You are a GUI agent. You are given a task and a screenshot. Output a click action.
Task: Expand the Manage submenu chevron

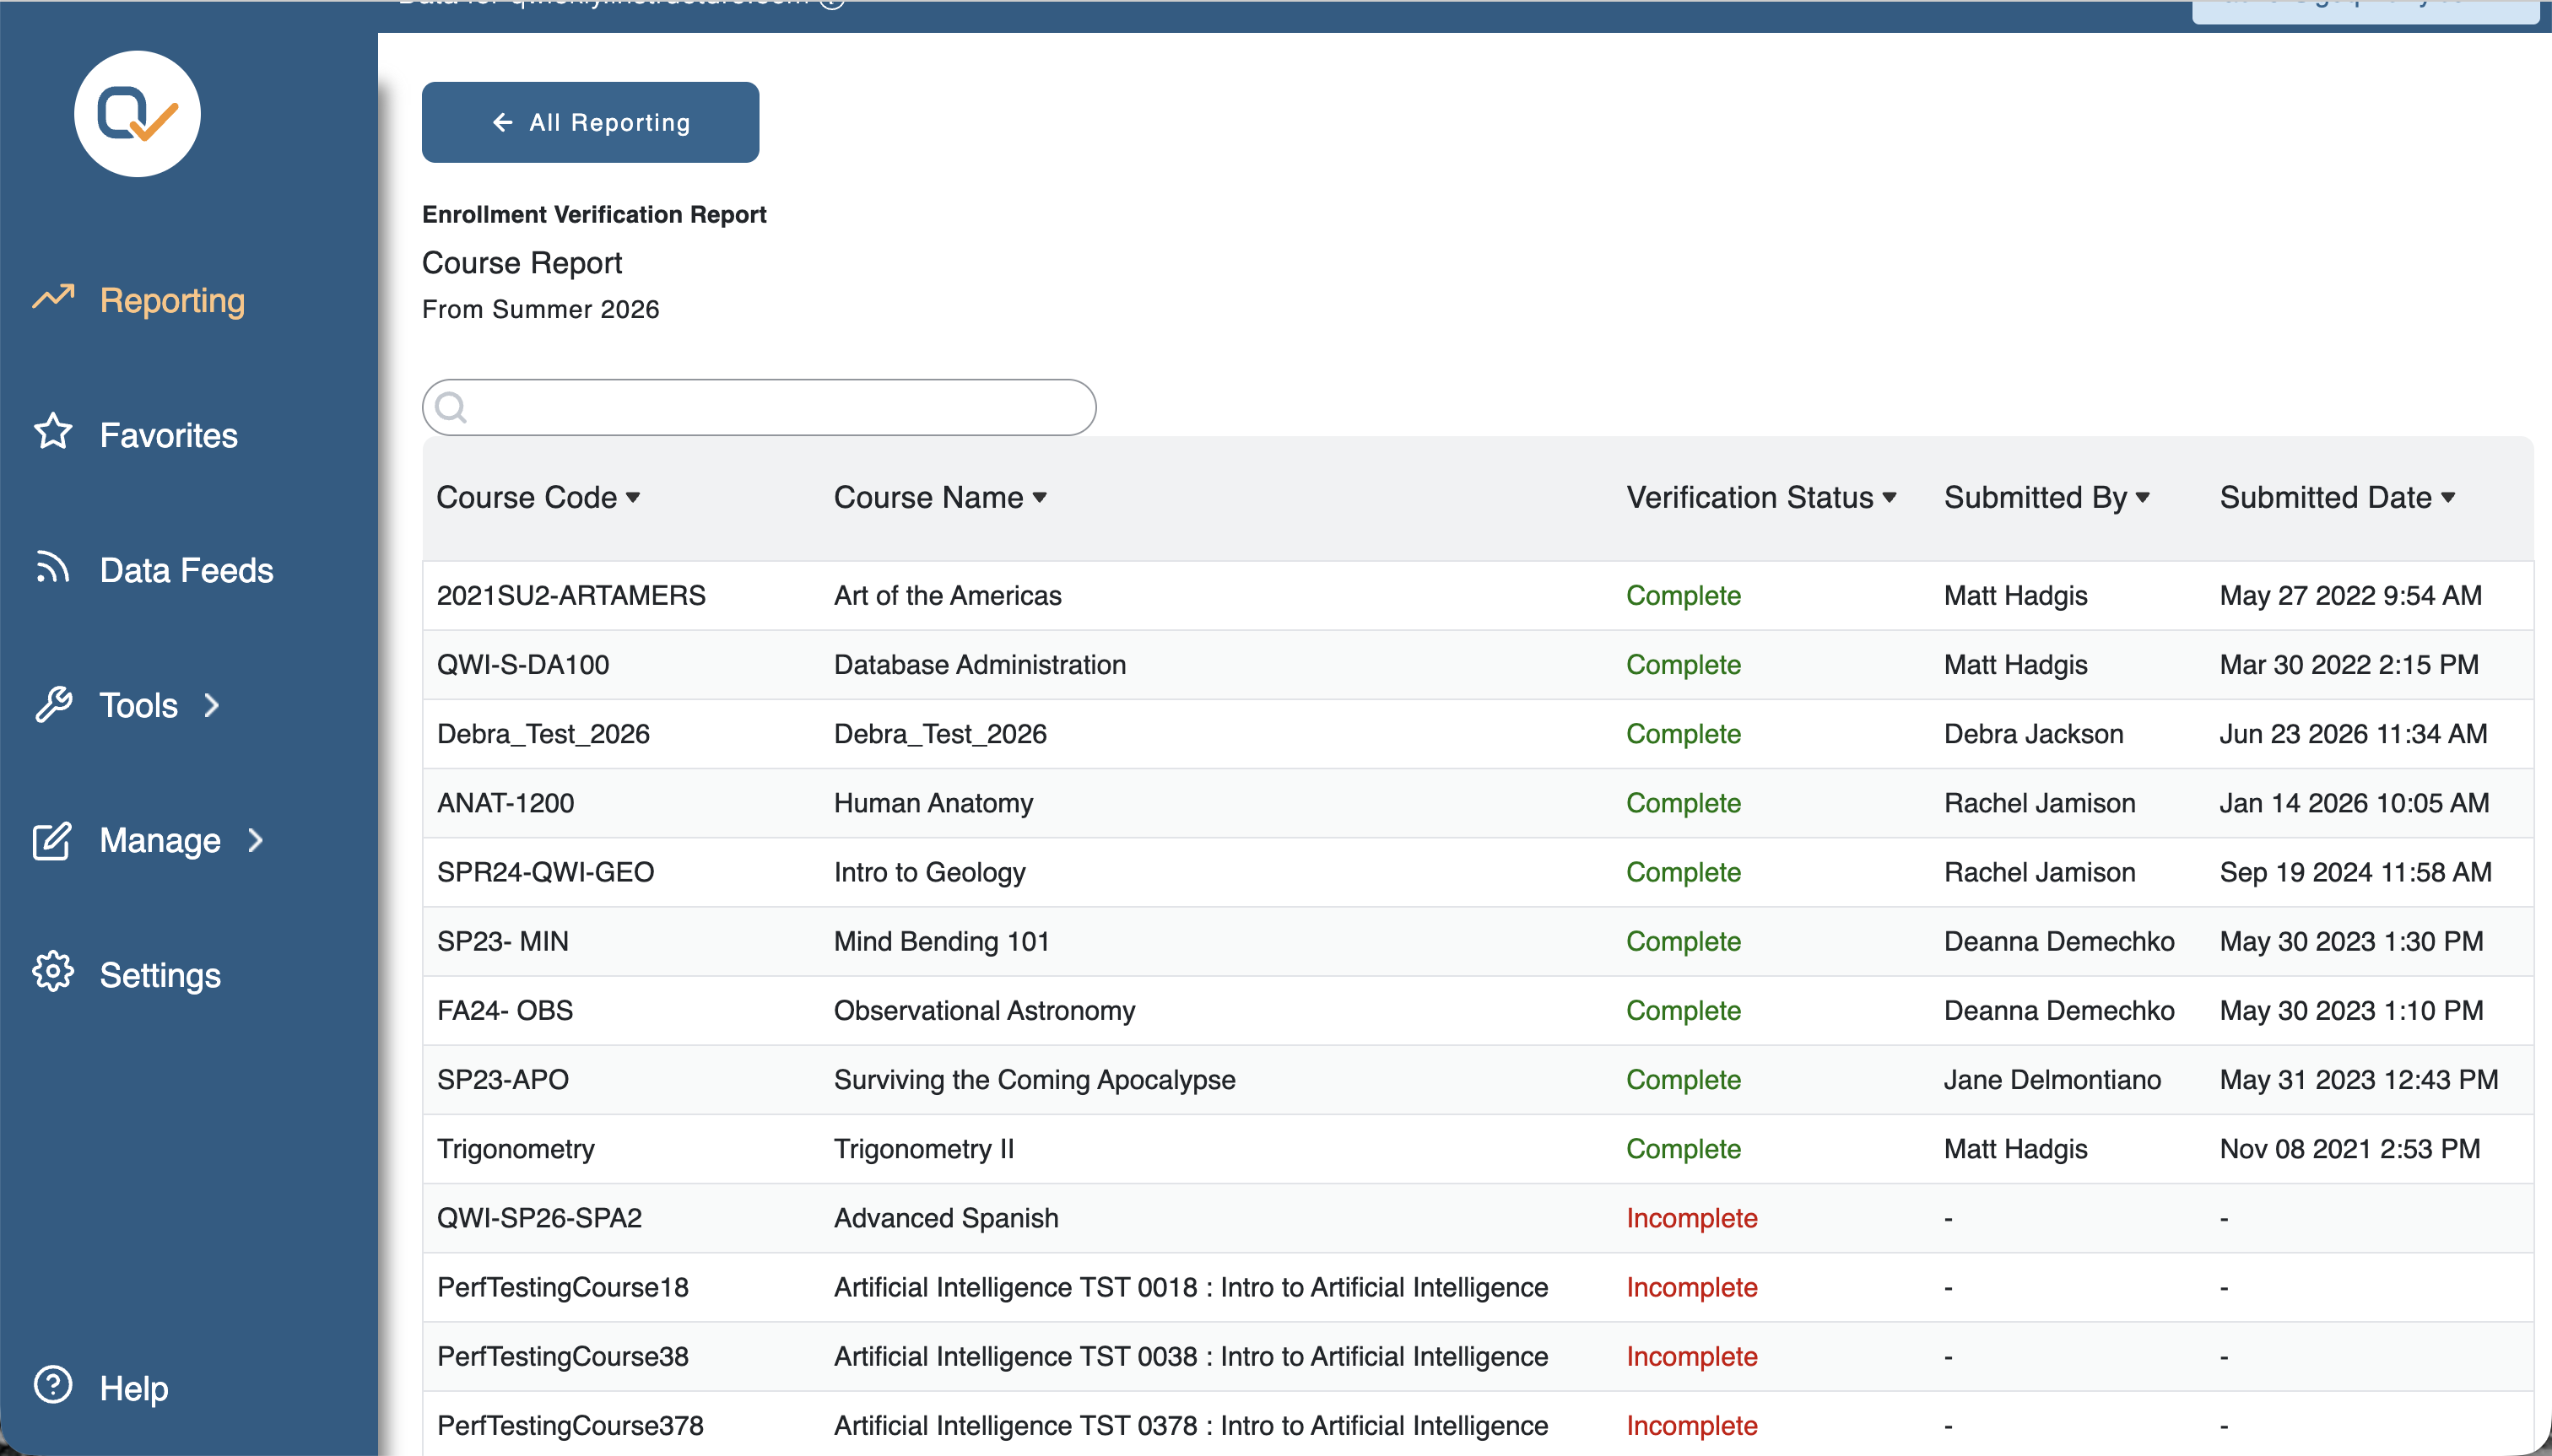tap(255, 840)
